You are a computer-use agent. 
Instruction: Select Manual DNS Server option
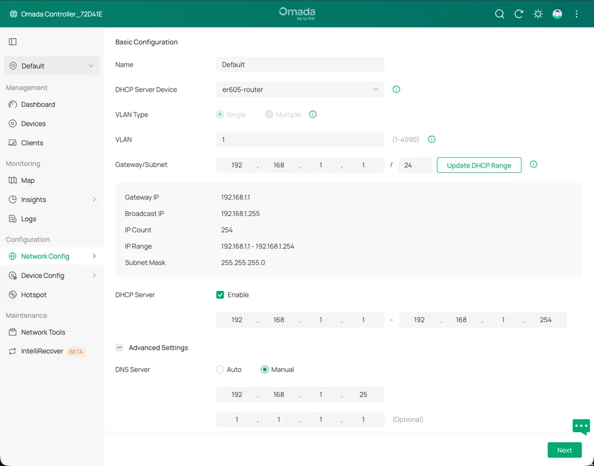265,369
